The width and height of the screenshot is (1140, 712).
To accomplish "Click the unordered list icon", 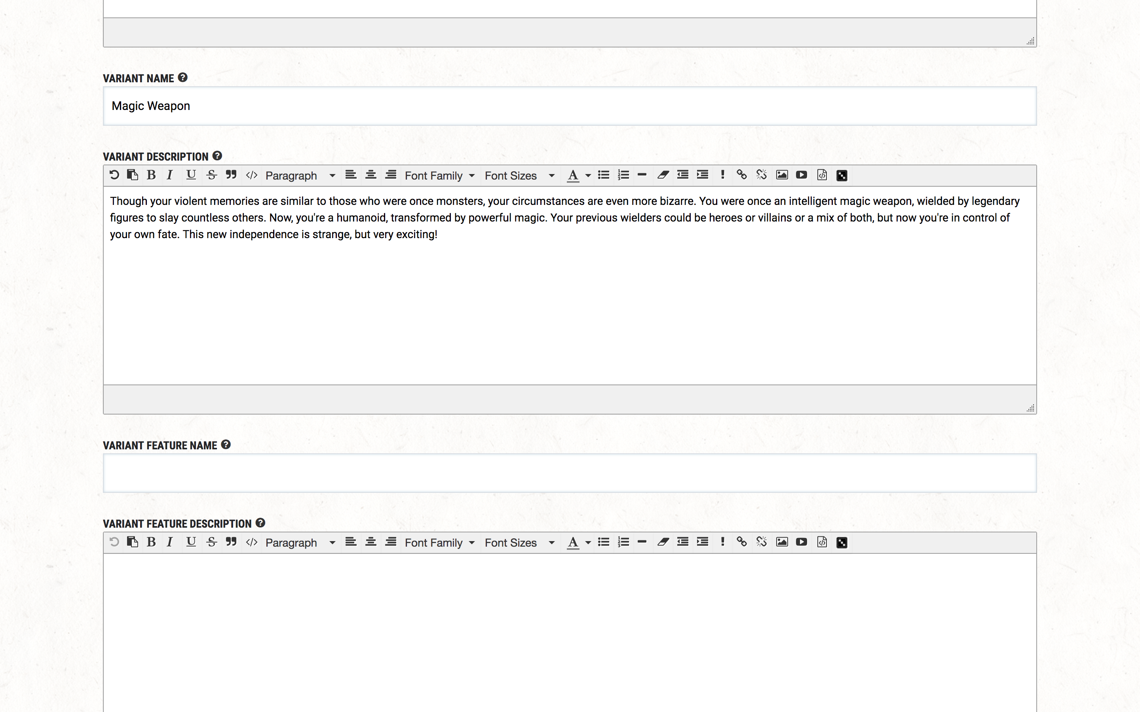I will point(605,175).
